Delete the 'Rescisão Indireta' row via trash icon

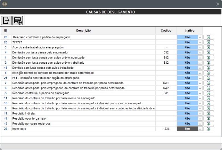coord(208,113)
